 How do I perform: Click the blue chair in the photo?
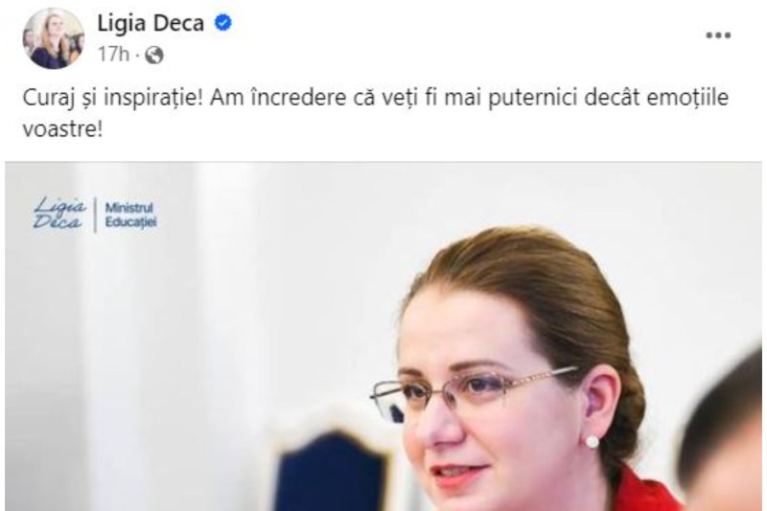point(331,470)
